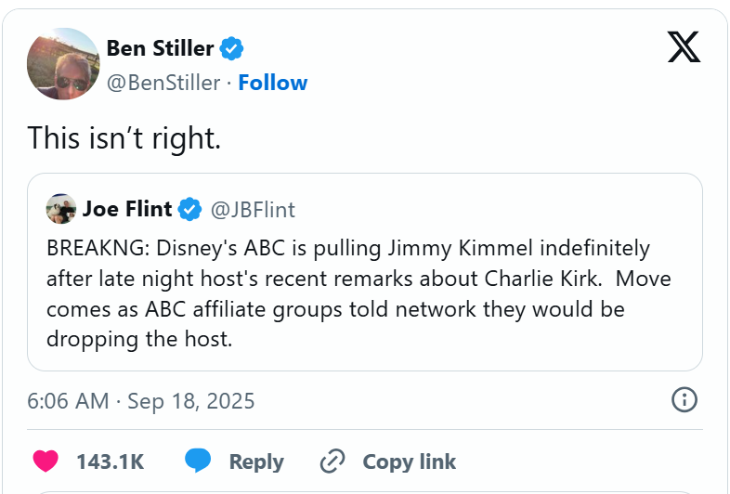Click the 'This isn't right.' tweet text
730x494 pixels.
[x=124, y=137]
